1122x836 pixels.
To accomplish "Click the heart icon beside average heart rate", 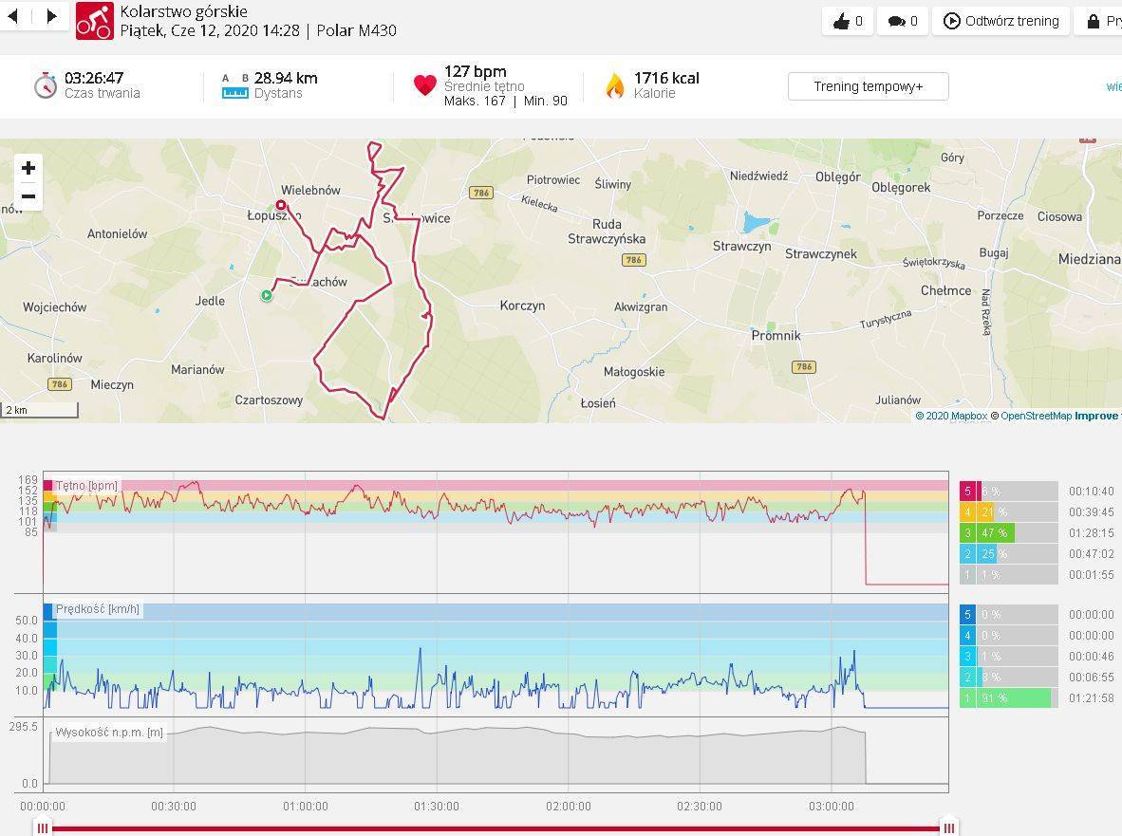I will pos(424,85).
